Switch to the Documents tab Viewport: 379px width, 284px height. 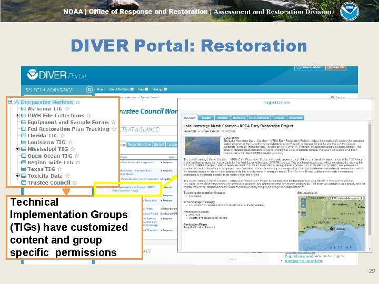(x=296, y=118)
